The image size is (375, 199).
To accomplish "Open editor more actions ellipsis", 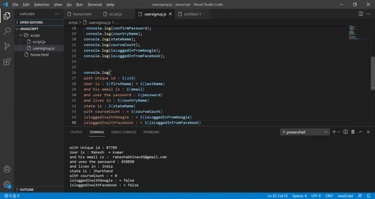I will coord(368,14).
